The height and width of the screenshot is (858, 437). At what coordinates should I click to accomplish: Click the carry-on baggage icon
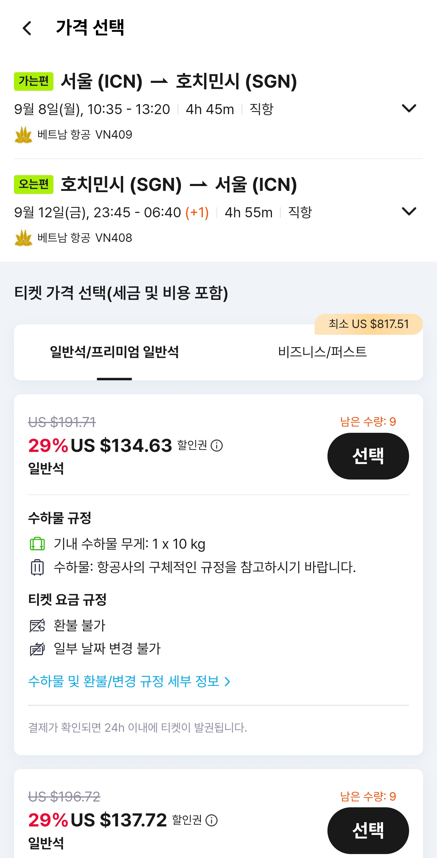tap(37, 544)
